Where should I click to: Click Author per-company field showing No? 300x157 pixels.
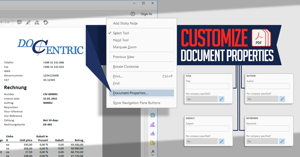(262, 99)
